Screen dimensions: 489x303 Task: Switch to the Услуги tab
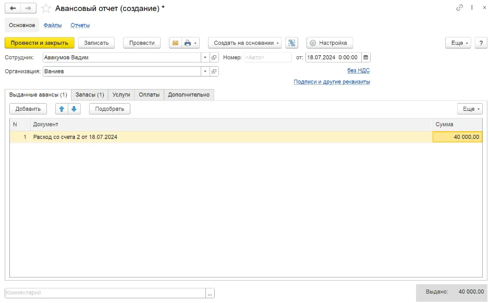pos(121,95)
